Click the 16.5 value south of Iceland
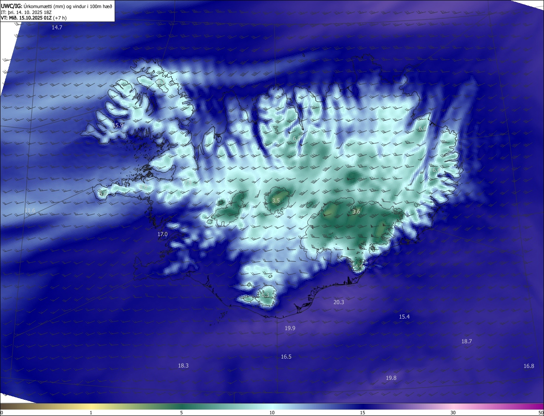This screenshot has height=416, width=544. click(x=286, y=356)
